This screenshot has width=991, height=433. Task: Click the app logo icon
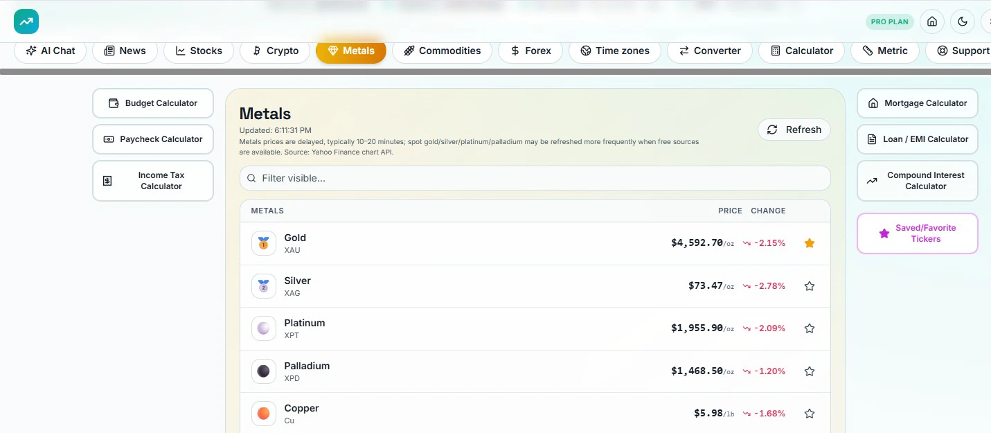26,21
